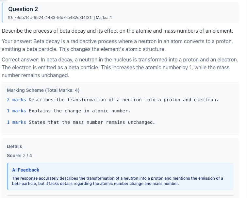Viewport: 247px width, 198px height.
Task: Click the Question 2 heading
Action: click(23, 9)
